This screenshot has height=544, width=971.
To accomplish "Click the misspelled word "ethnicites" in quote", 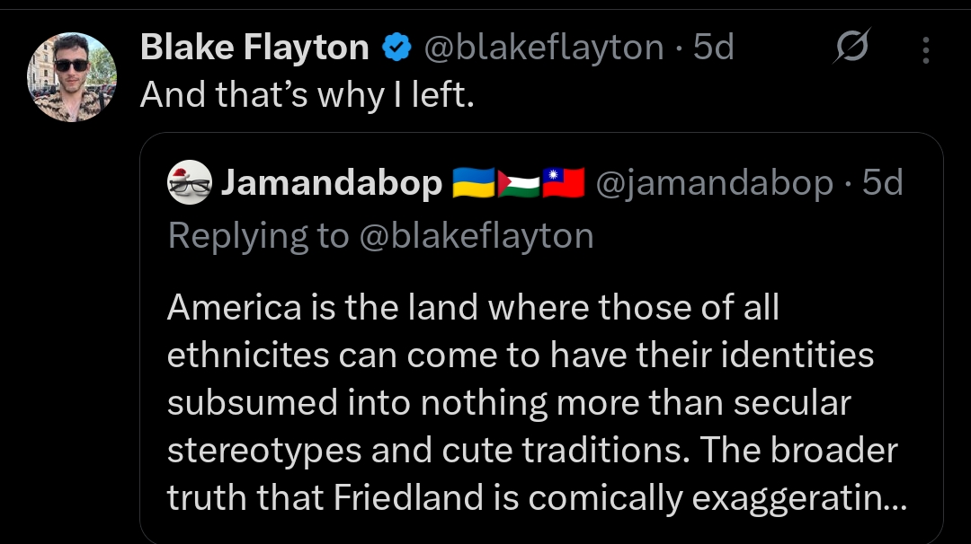I will coord(247,355).
